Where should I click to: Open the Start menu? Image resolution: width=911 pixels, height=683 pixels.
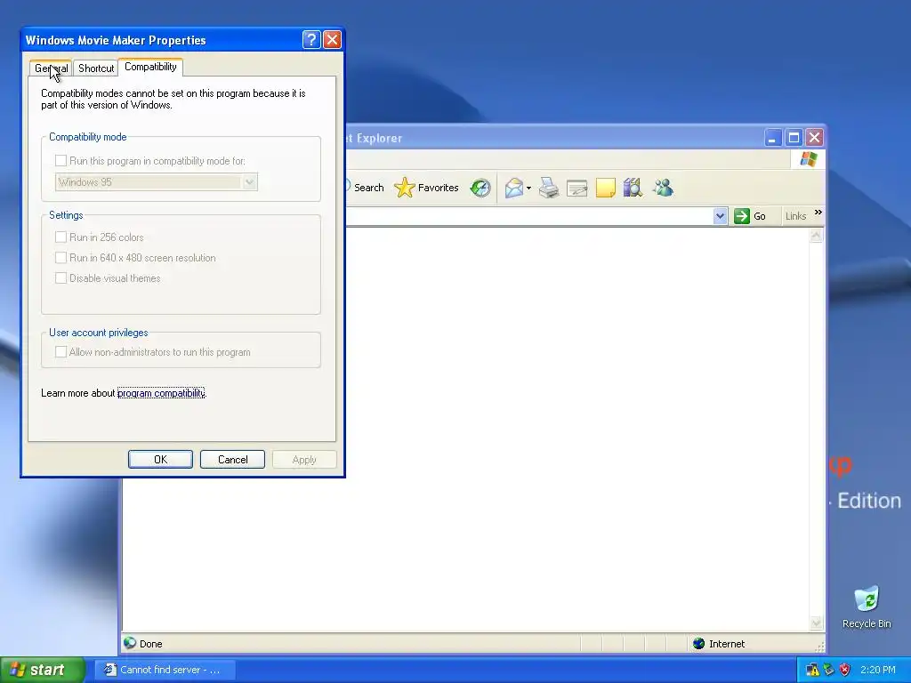(x=43, y=670)
